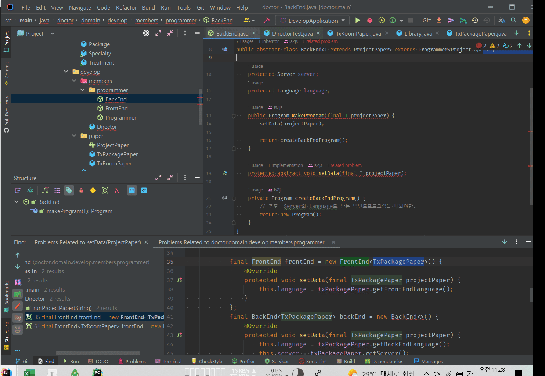Click the Build project hammer icon
This screenshot has width=545, height=376.
[267, 21]
